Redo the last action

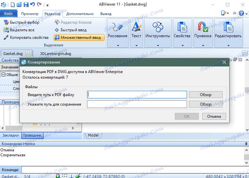tap(39, 4)
